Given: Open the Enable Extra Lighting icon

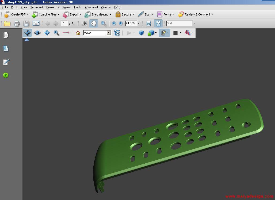Looking at the screenshot, I should 163,33.
